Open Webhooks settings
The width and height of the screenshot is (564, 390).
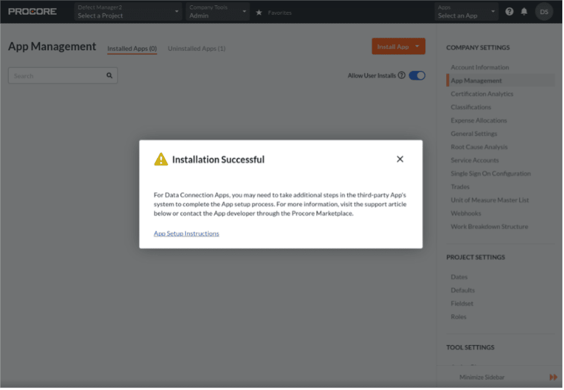coord(466,214)
